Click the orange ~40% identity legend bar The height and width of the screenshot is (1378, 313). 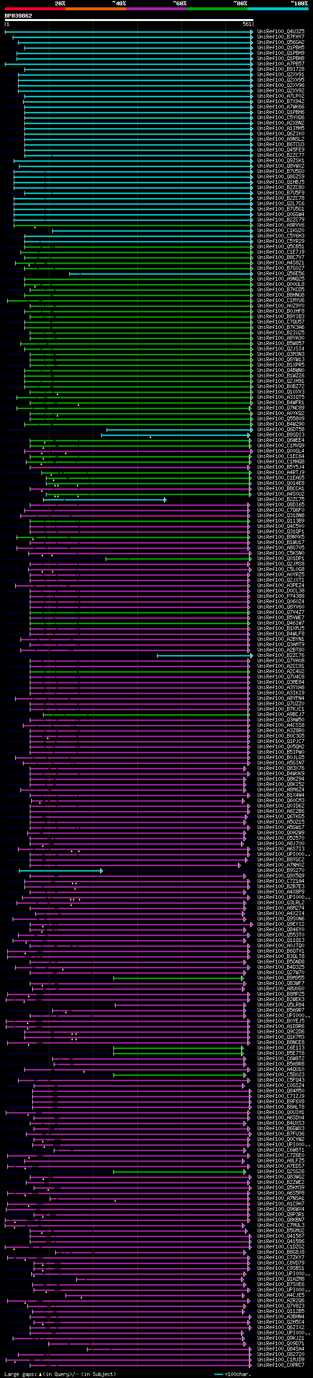tap(96, 9)
